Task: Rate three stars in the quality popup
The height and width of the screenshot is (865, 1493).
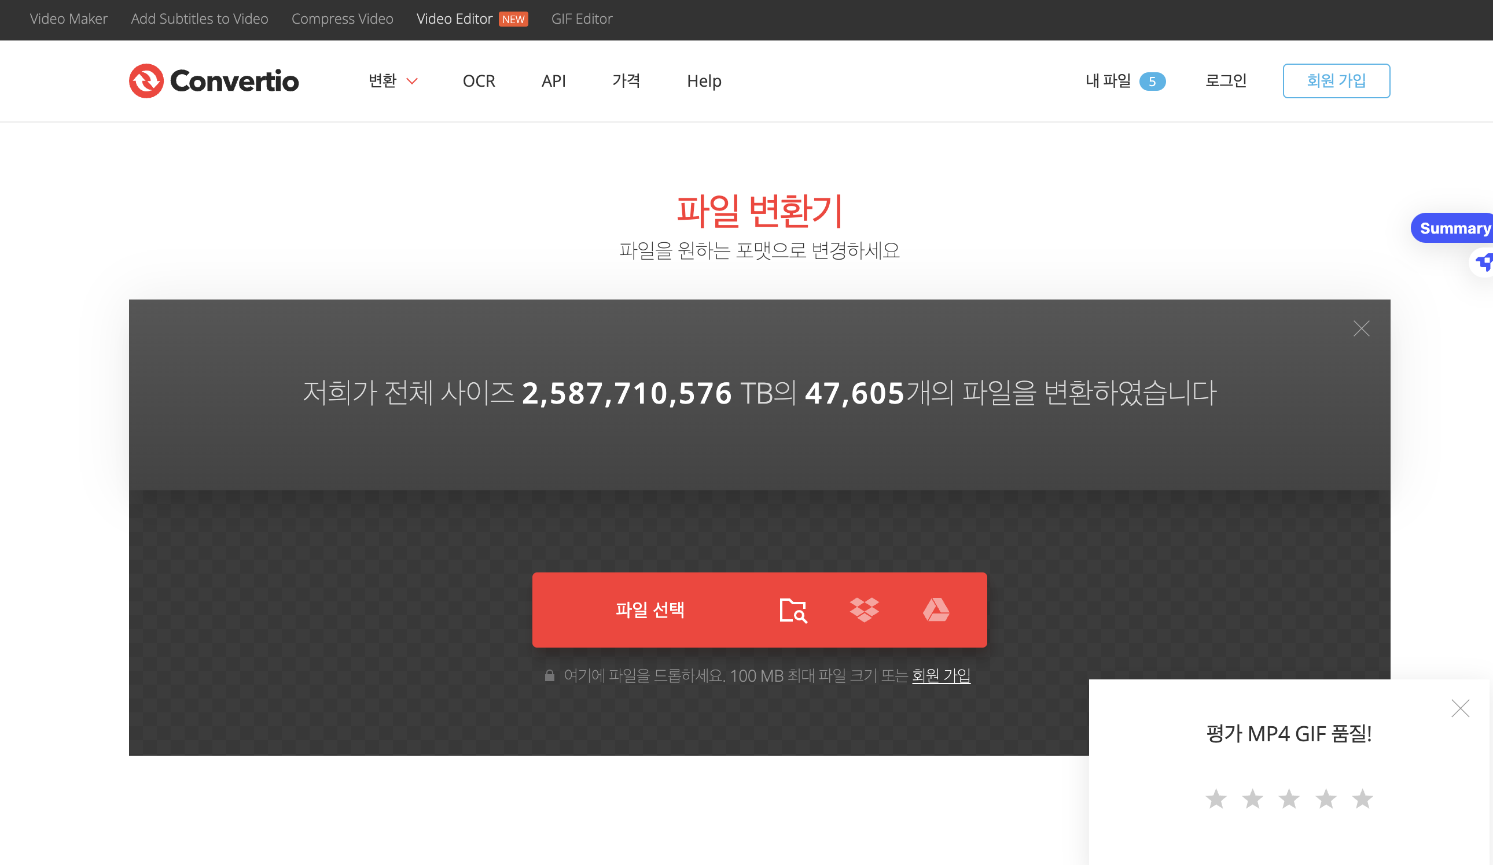Action: [x=1289, y=799]
